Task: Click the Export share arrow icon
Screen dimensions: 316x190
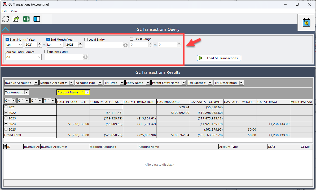Action: [16, 19]
